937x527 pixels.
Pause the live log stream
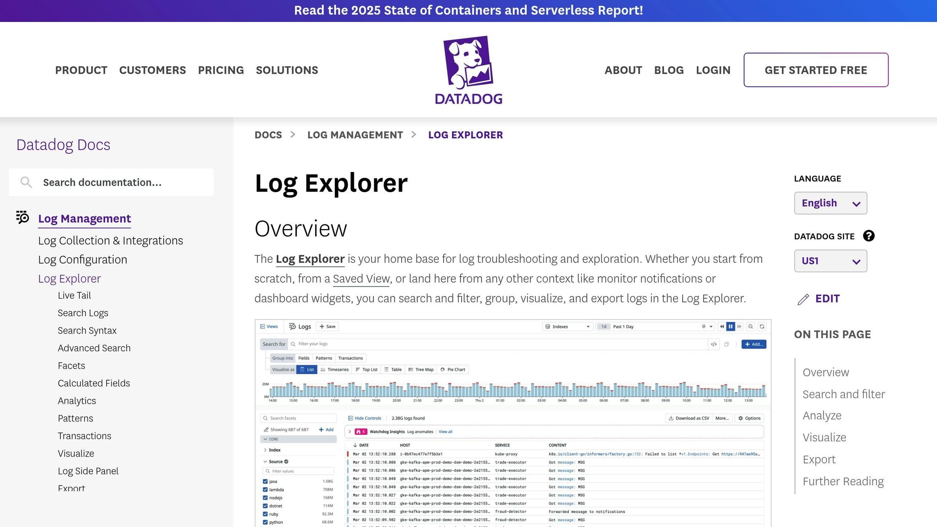point(731,326)
